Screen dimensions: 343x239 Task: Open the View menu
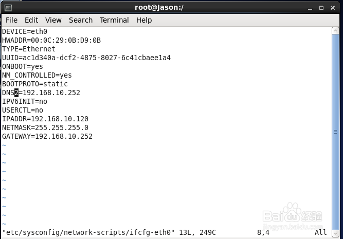[53, 20]
